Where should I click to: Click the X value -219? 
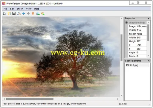point(141,45)
